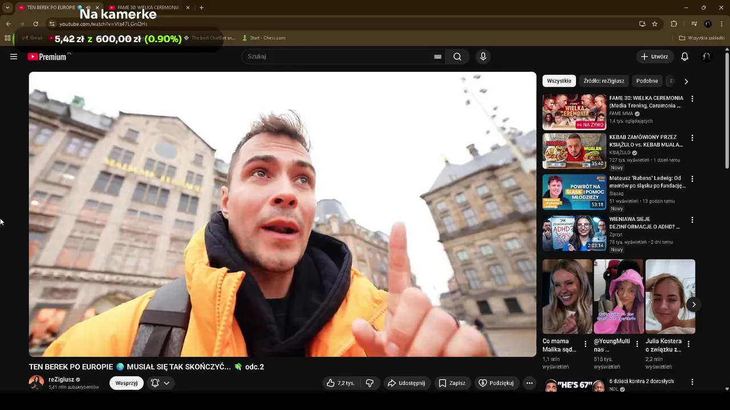The width and height of the screenshot is (730, 410).
Task: Open the YouTube hamburger guide menu
Action: coord(14,56)
